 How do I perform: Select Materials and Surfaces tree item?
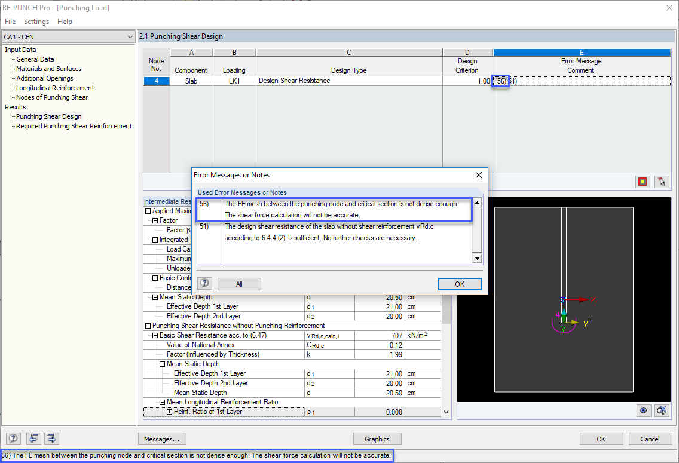click(x=49, y=69)
